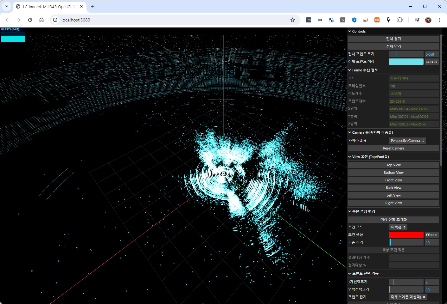Open the 포인트 잡기 마우스이동 dropdown

(x=408, y=297)
